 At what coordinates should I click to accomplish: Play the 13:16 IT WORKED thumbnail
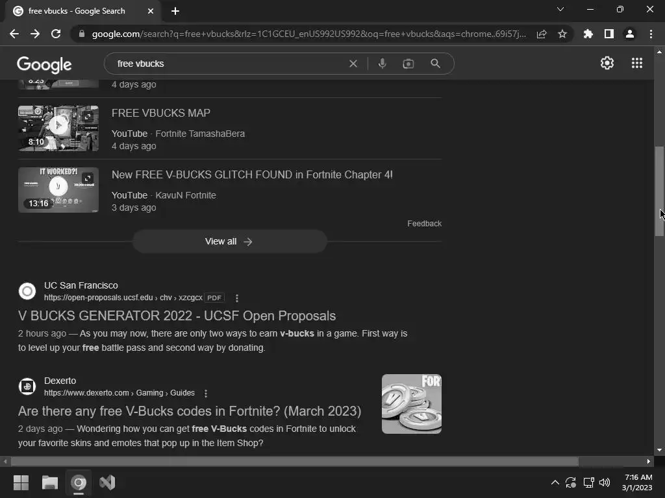[x=58, y=190]
